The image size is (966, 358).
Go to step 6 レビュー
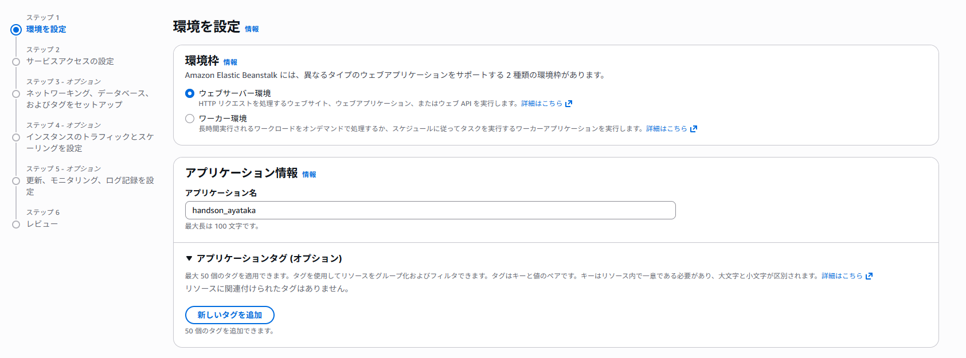(42, 224)
